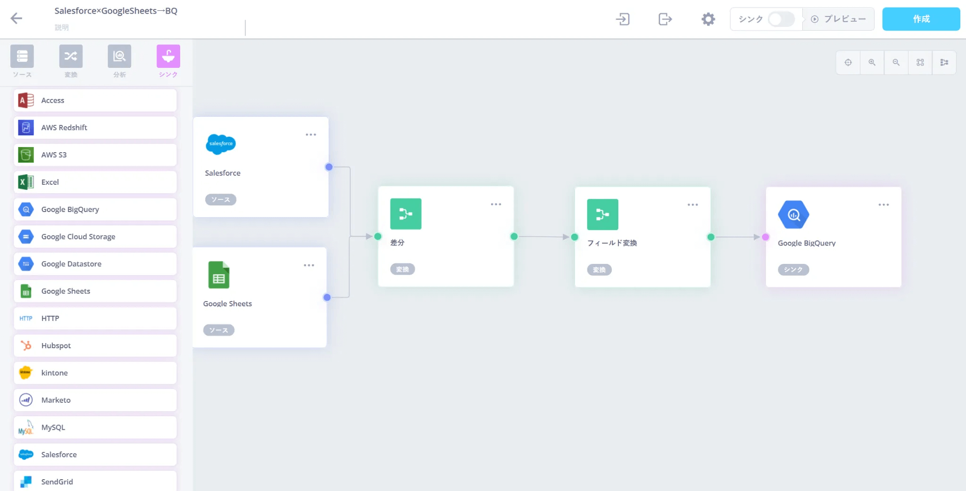Toggle the シンク switch
The image size is (966, 491).
tap(781, 19)
